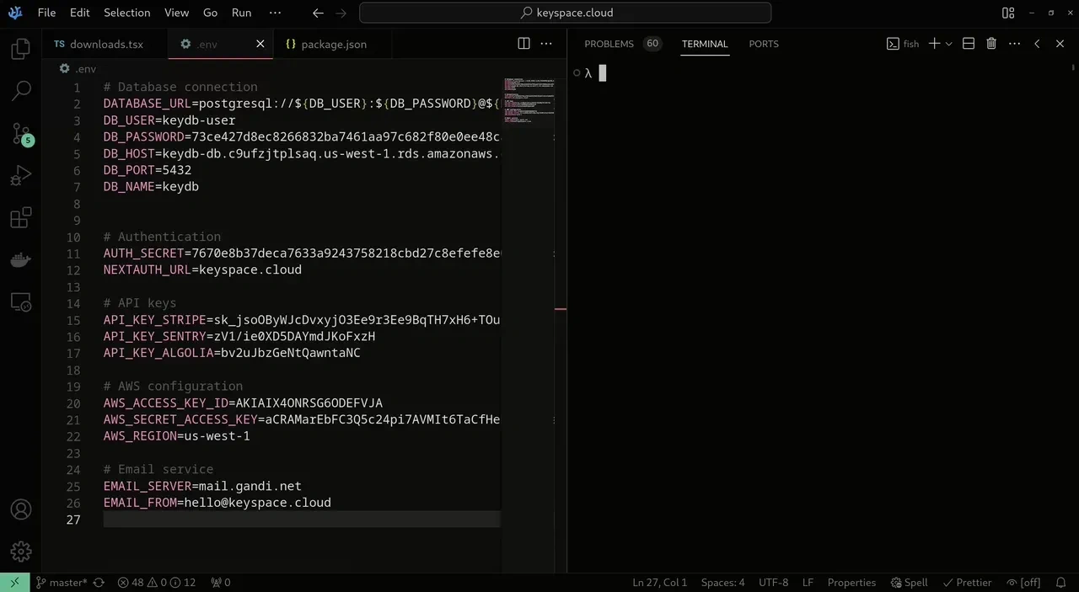The height and width of the screenshot is (592, 1079).
Task: Click Prettier formatter status
Action: pos(967,583)
